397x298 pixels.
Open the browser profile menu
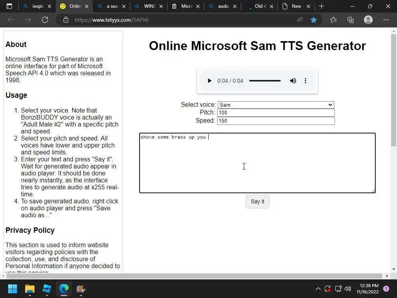[x=368, y=20]
